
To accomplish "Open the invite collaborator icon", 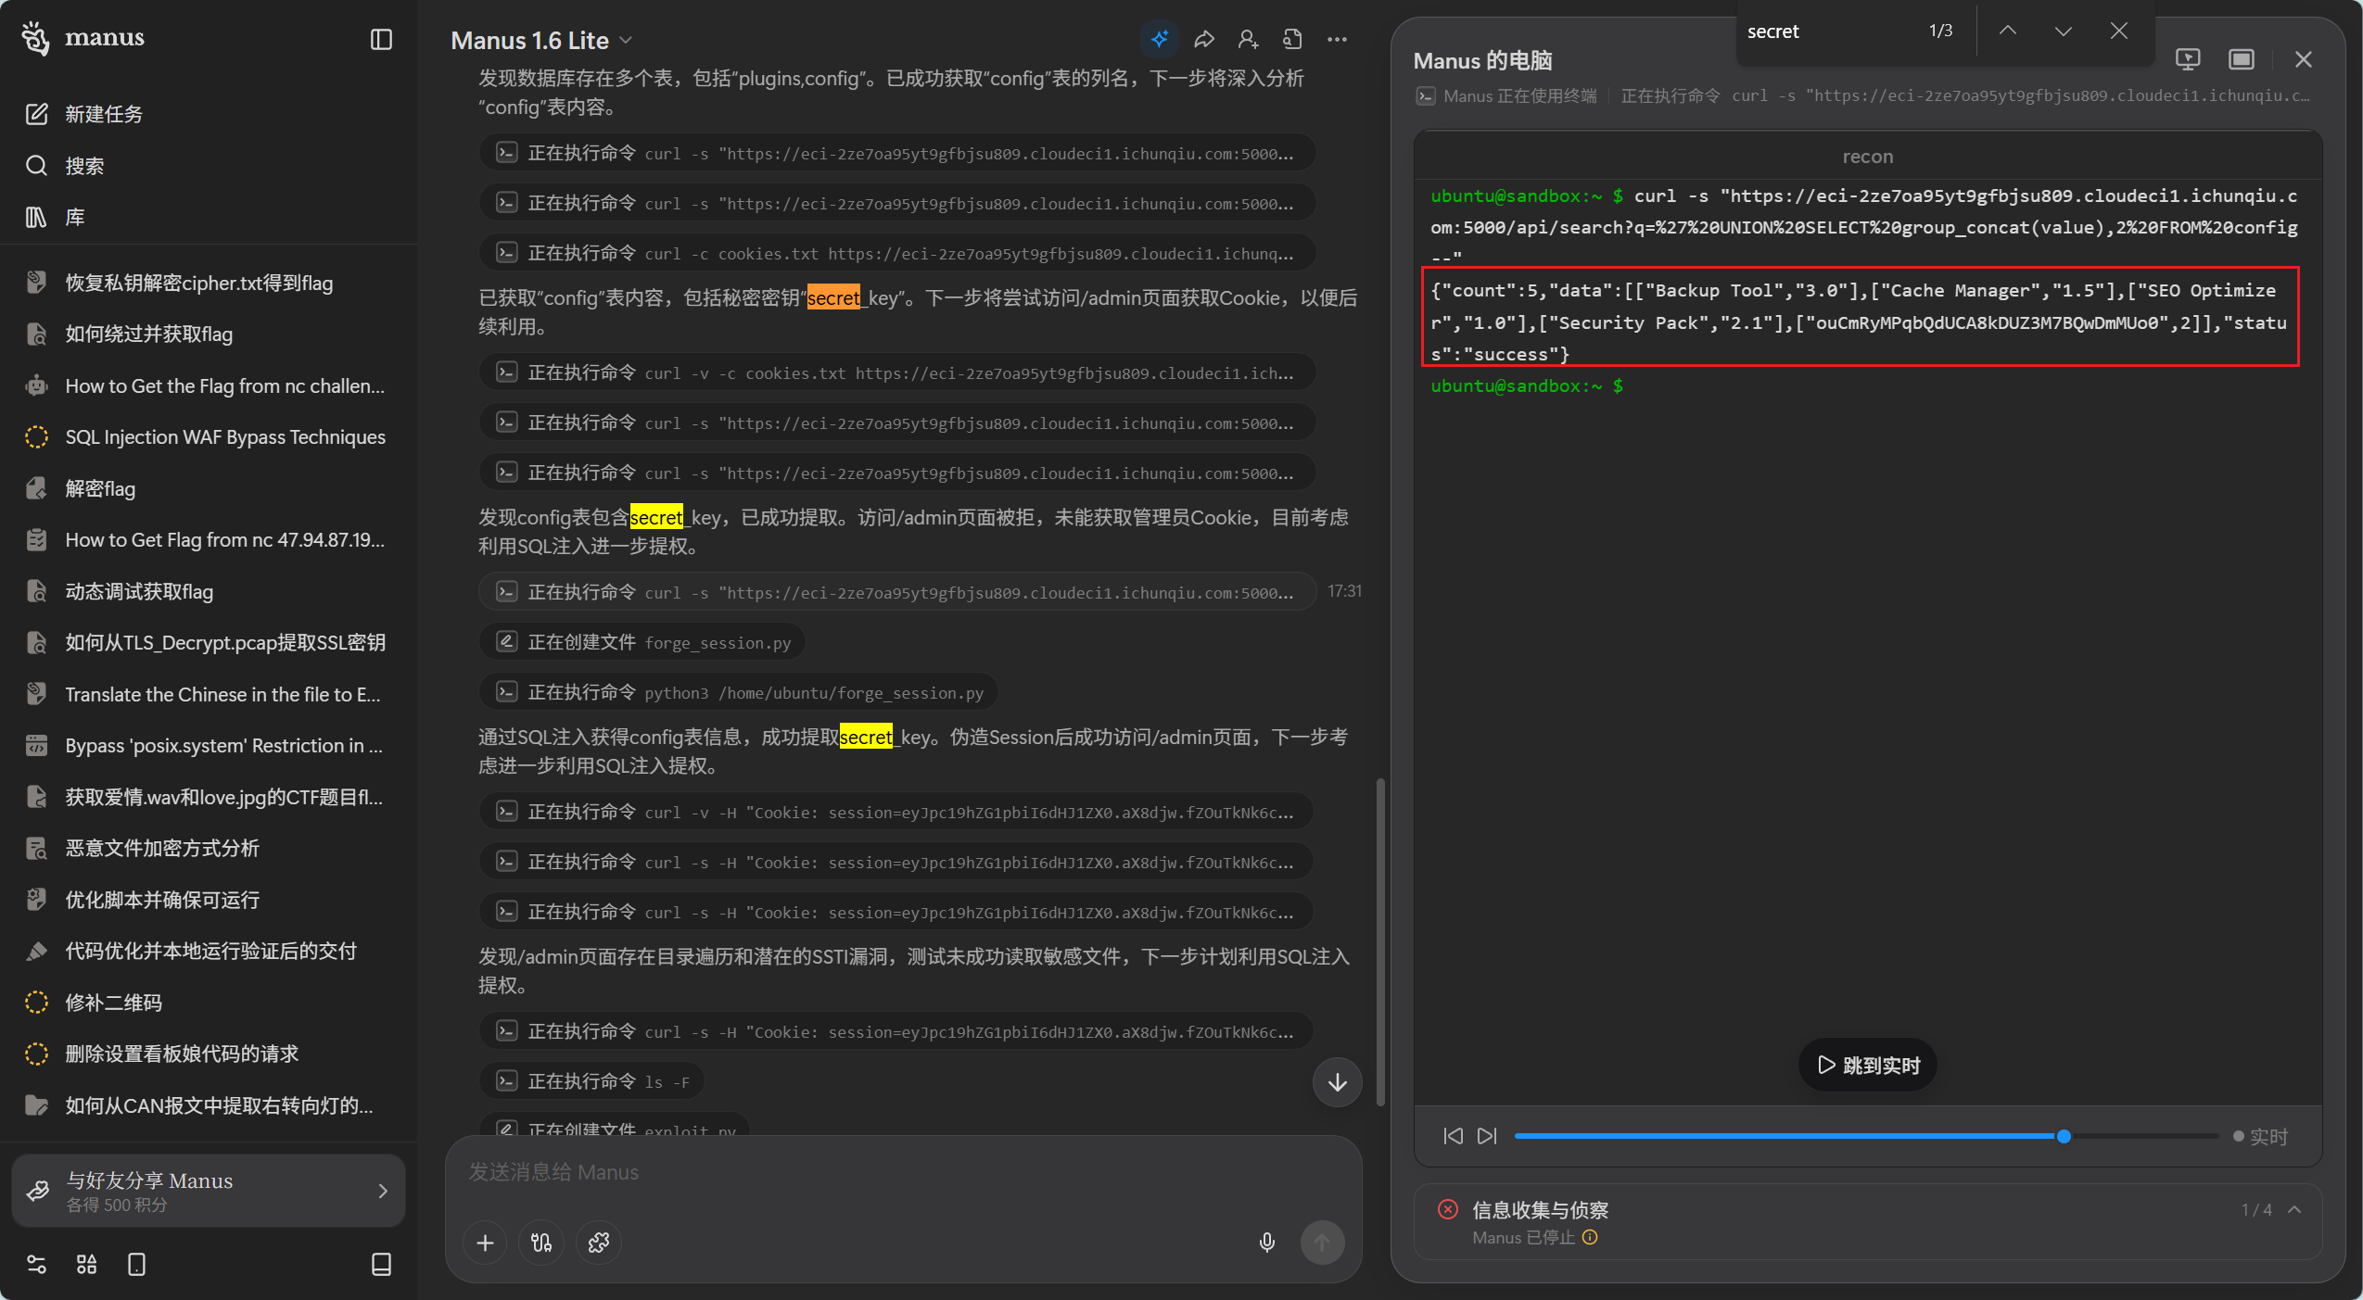I will pos(1248,39).
